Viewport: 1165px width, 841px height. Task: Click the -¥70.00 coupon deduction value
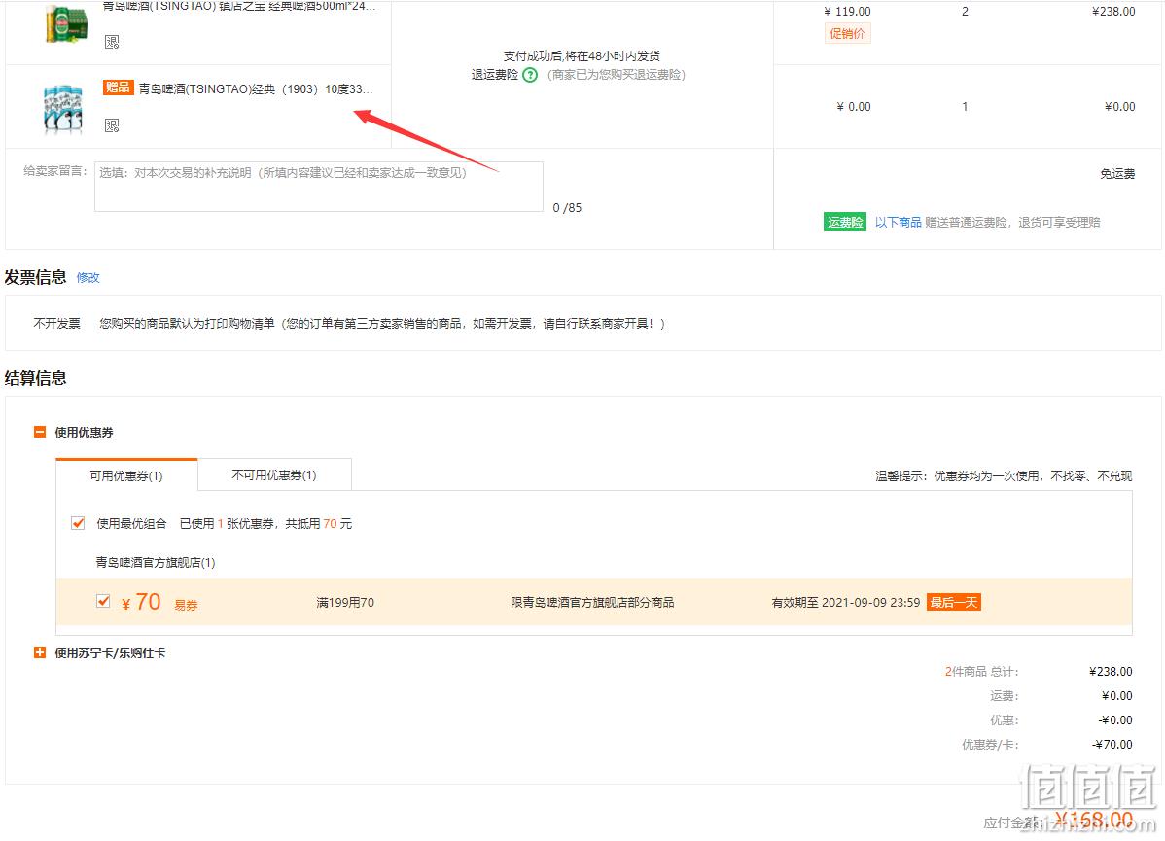tap(1112, 745)
